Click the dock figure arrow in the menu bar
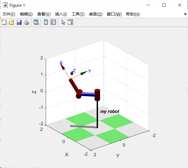Viewport: 188px width, 168px height. (185, 14)
